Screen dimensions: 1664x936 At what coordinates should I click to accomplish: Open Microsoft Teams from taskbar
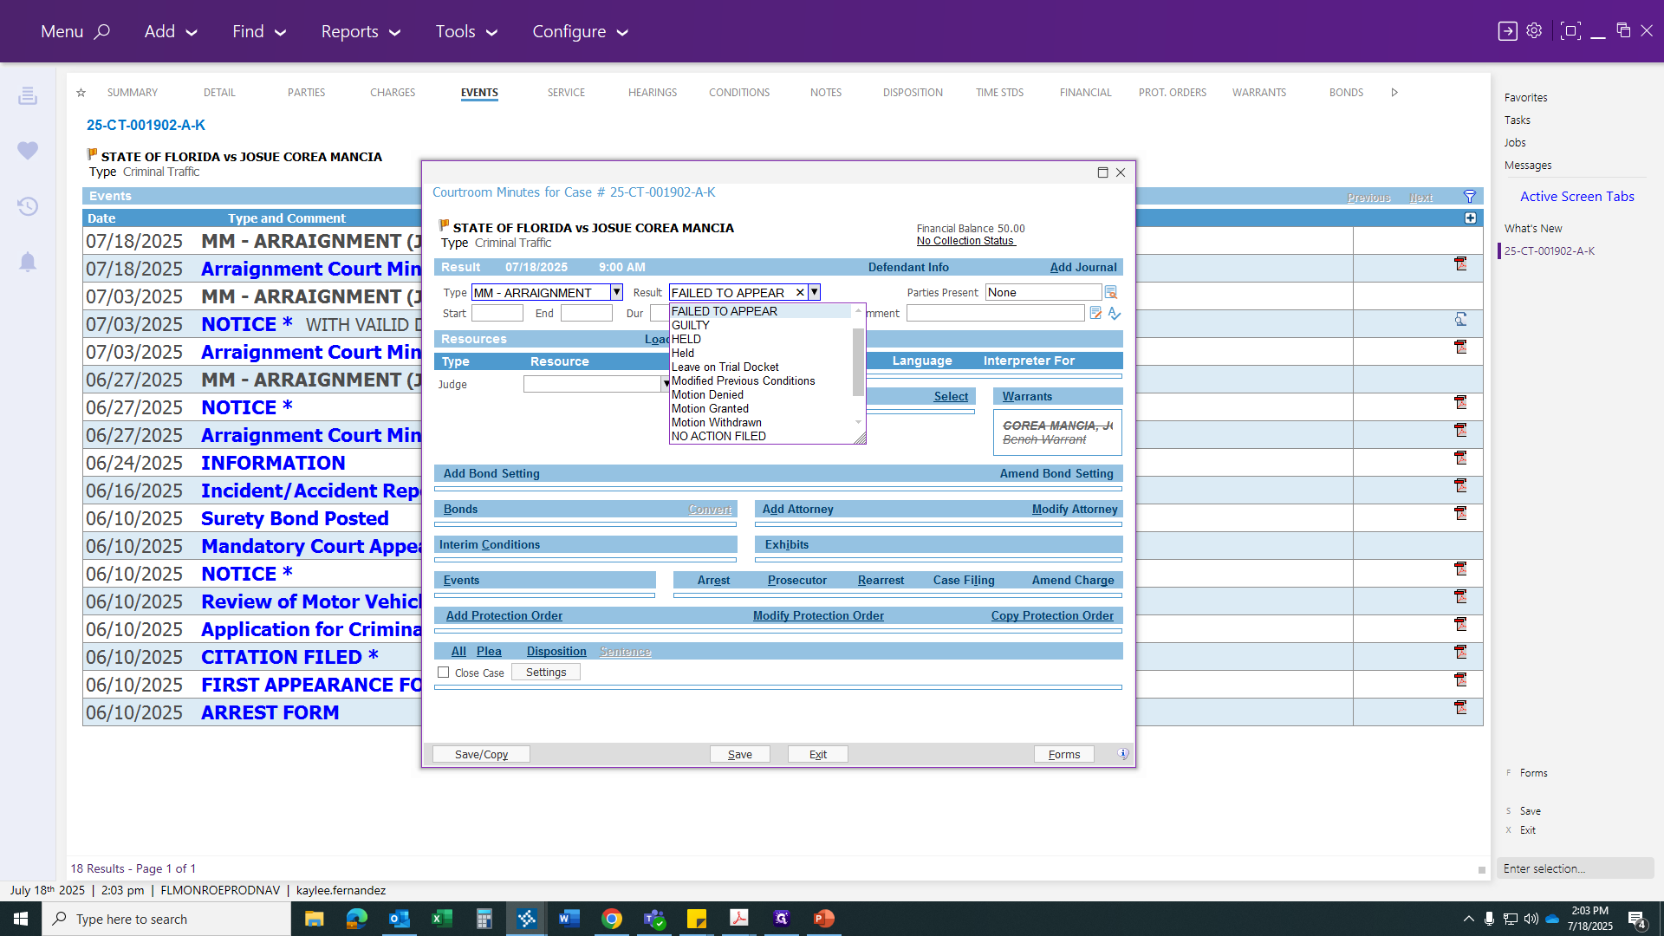pos(653,919)
